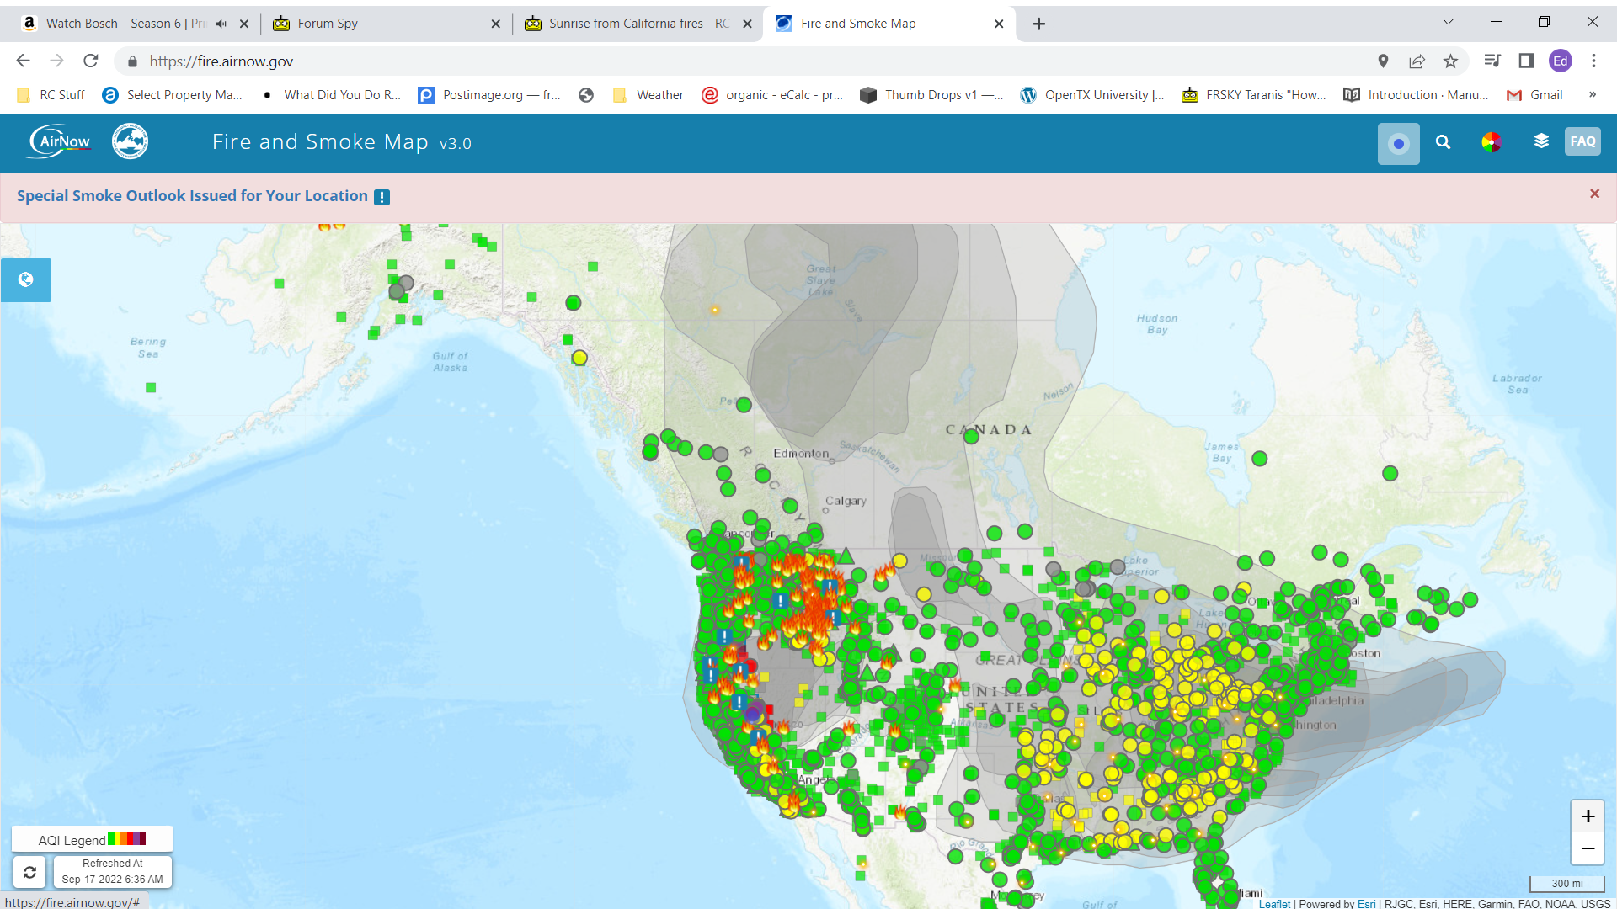Open the FAQ button
This screenshot has height=909, width=1617.
tap(1582, 141)
